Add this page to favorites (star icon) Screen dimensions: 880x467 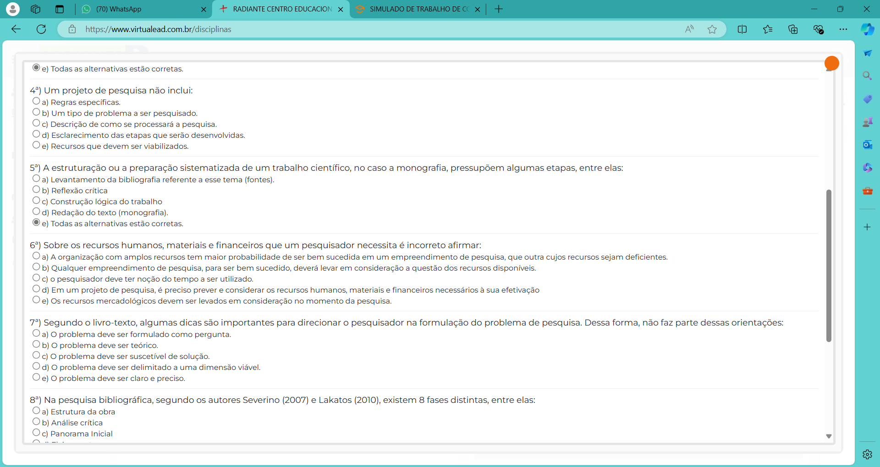click(712, 29)
